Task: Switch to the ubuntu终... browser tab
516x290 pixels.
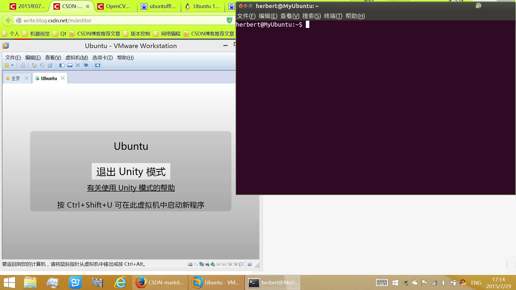Action: coord(159,6)
